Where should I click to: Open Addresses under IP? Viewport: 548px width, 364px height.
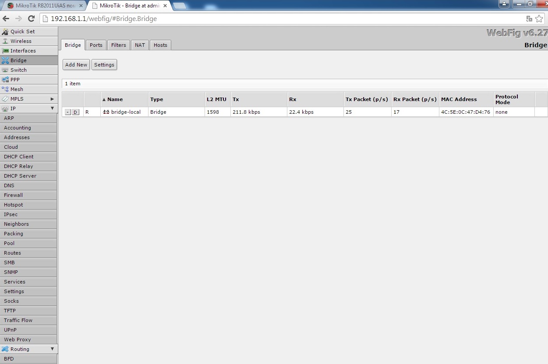[x=28, y=137]
